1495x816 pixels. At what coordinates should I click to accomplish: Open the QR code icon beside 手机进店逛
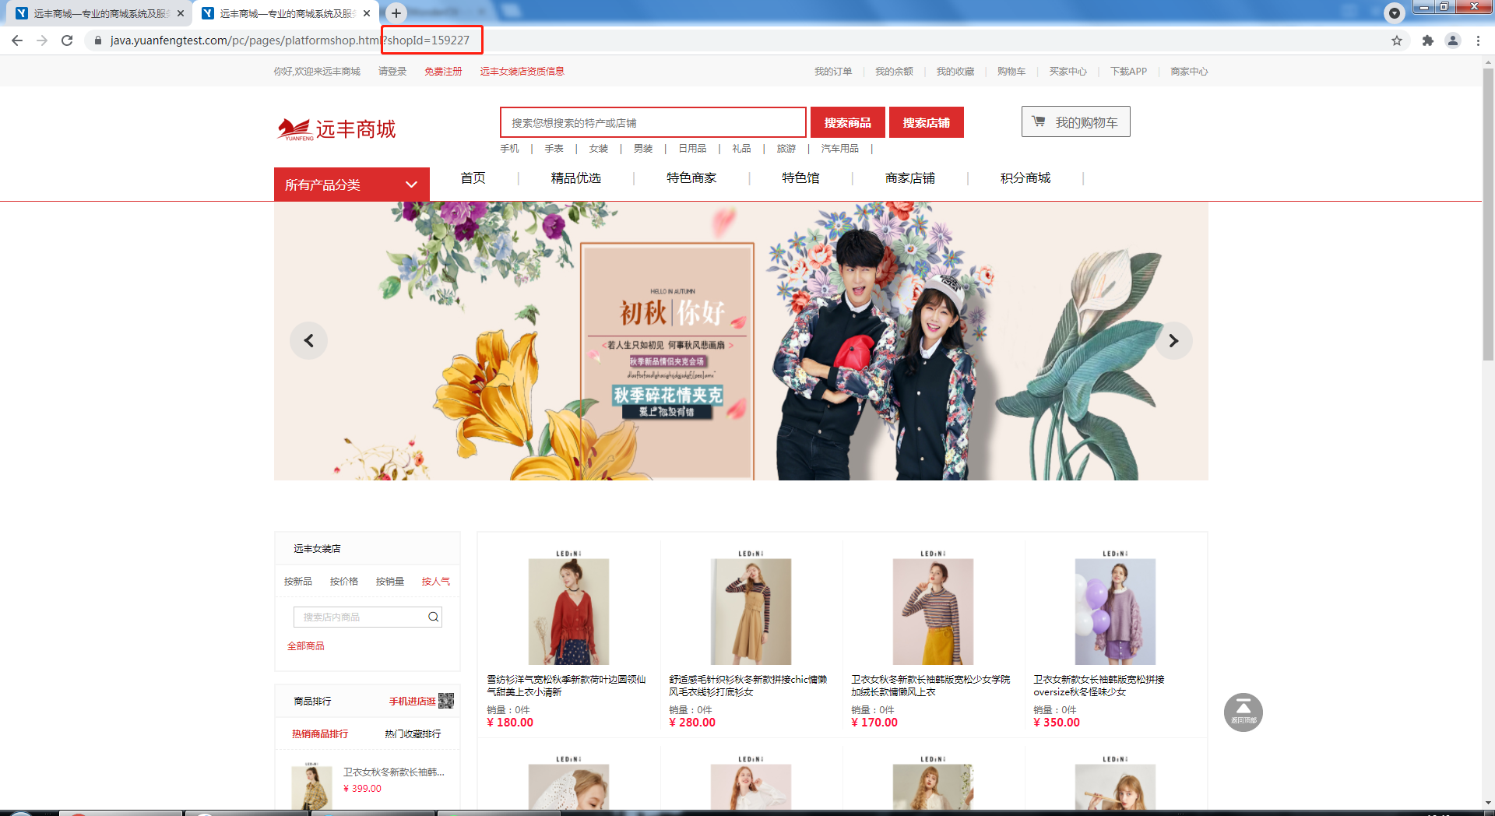(446, 701)
